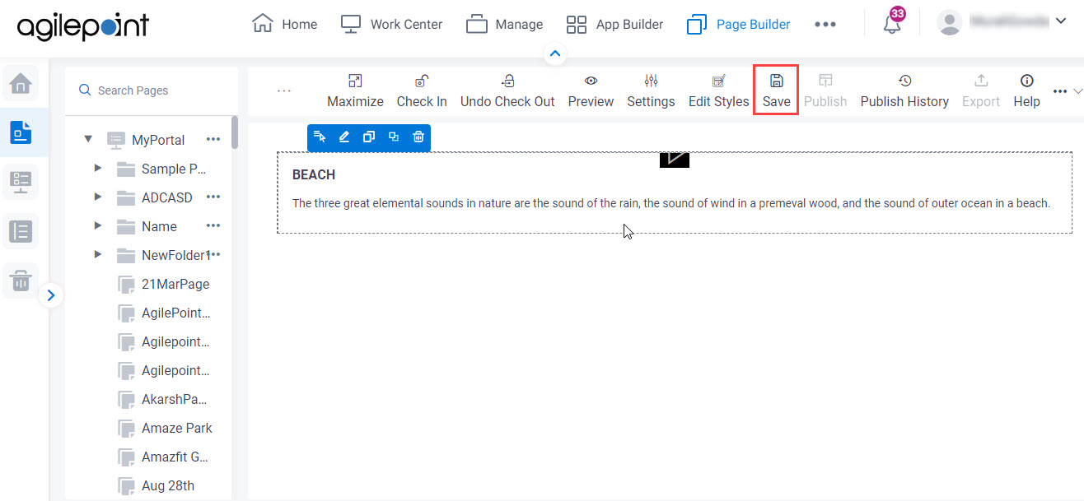Click the left toolbar ellipsis before Maximize
This screenshot has height=501, width=1084.
284,91
